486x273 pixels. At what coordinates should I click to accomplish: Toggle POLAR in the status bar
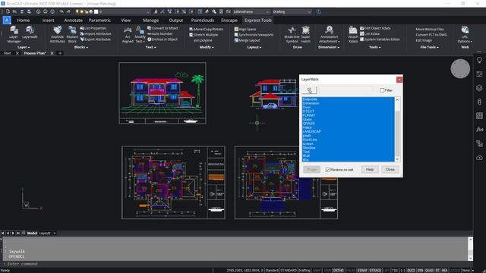pyautogui.click(x=350, y=271)
